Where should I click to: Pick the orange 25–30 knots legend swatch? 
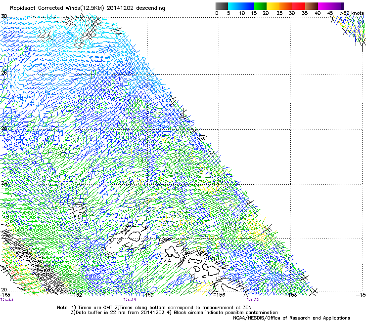pos(286,6)
